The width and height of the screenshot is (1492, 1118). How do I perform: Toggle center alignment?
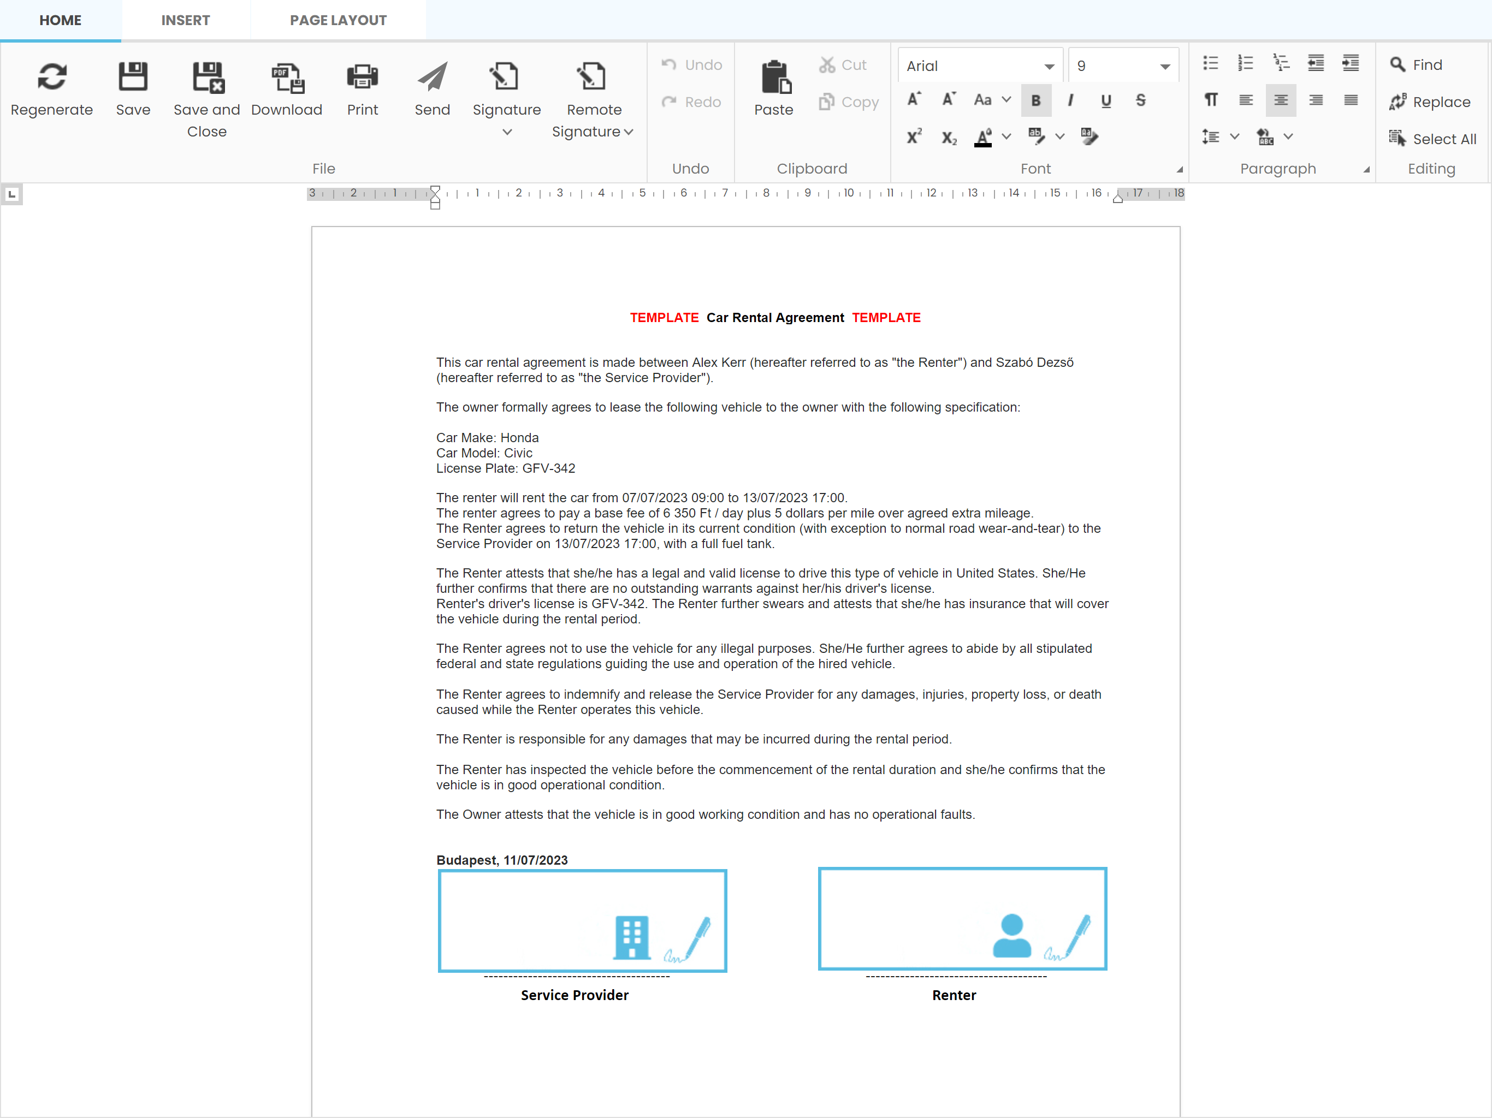coord(1280,100)
